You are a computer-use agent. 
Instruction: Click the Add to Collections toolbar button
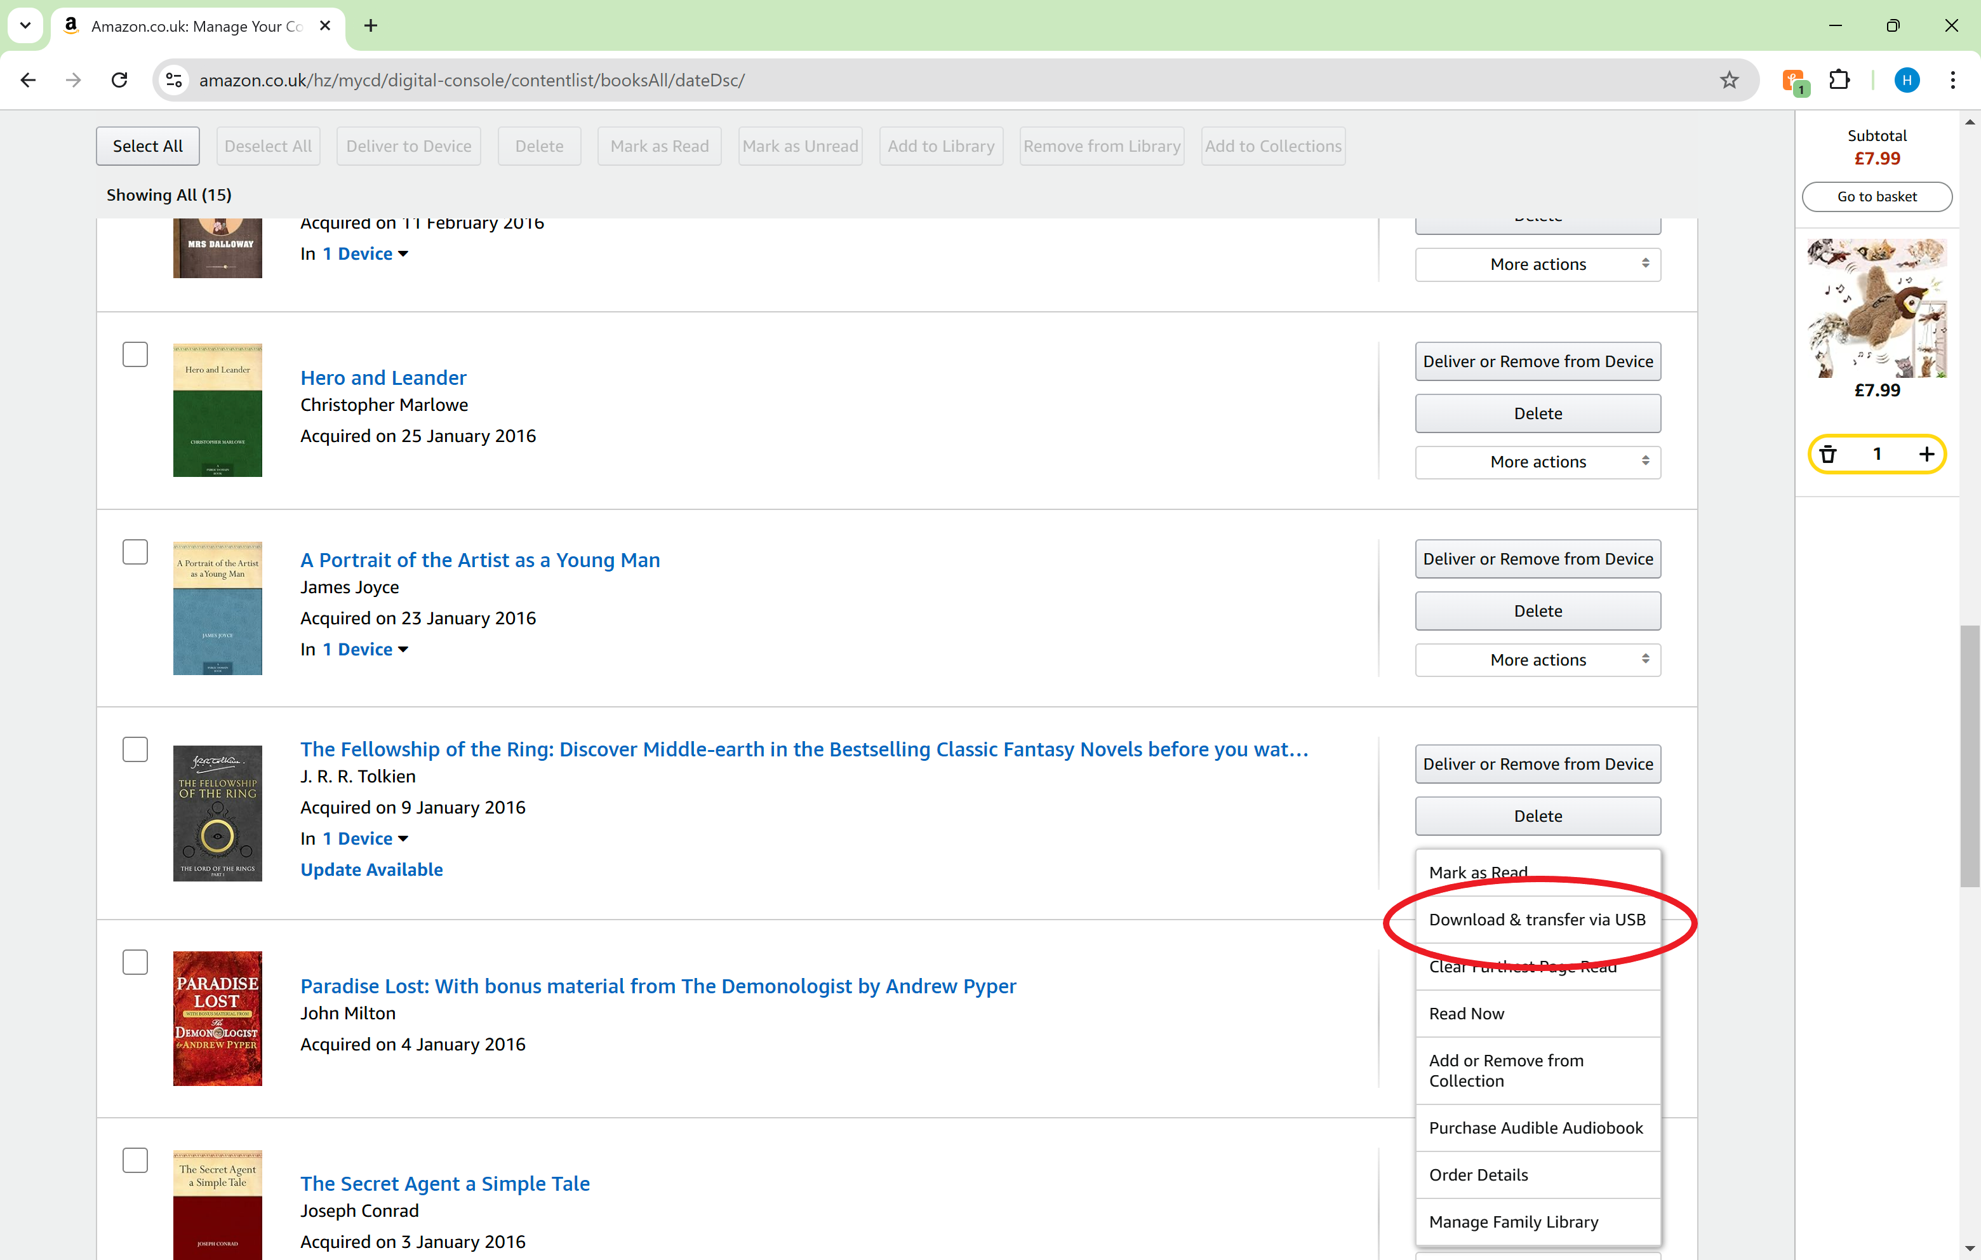[x=1274, y=145]
